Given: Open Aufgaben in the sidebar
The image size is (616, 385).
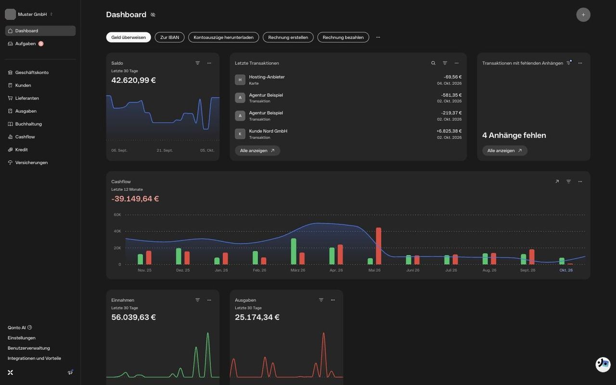Looking at the screenshot, I should pyautogui.click(x=40, y=44).
